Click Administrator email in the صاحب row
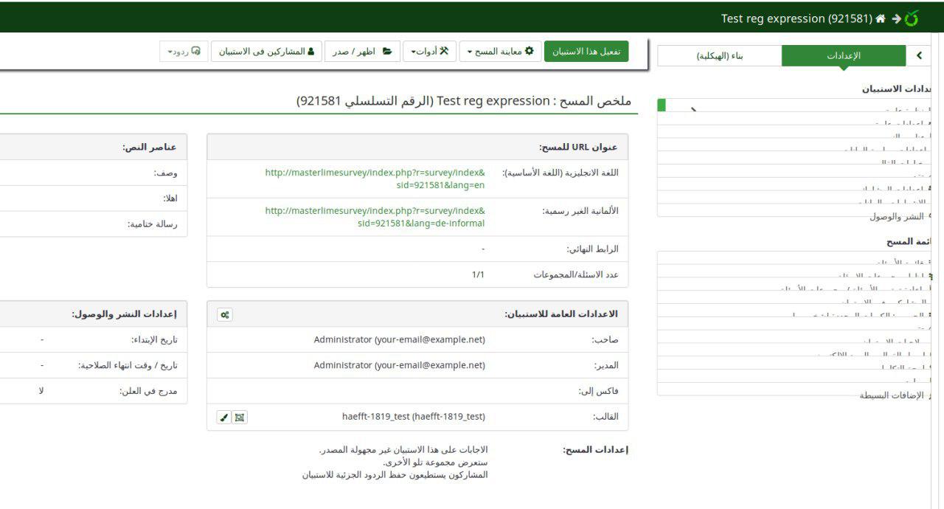The width and height of the screenshot is (944, 509). tap(400, 340)
